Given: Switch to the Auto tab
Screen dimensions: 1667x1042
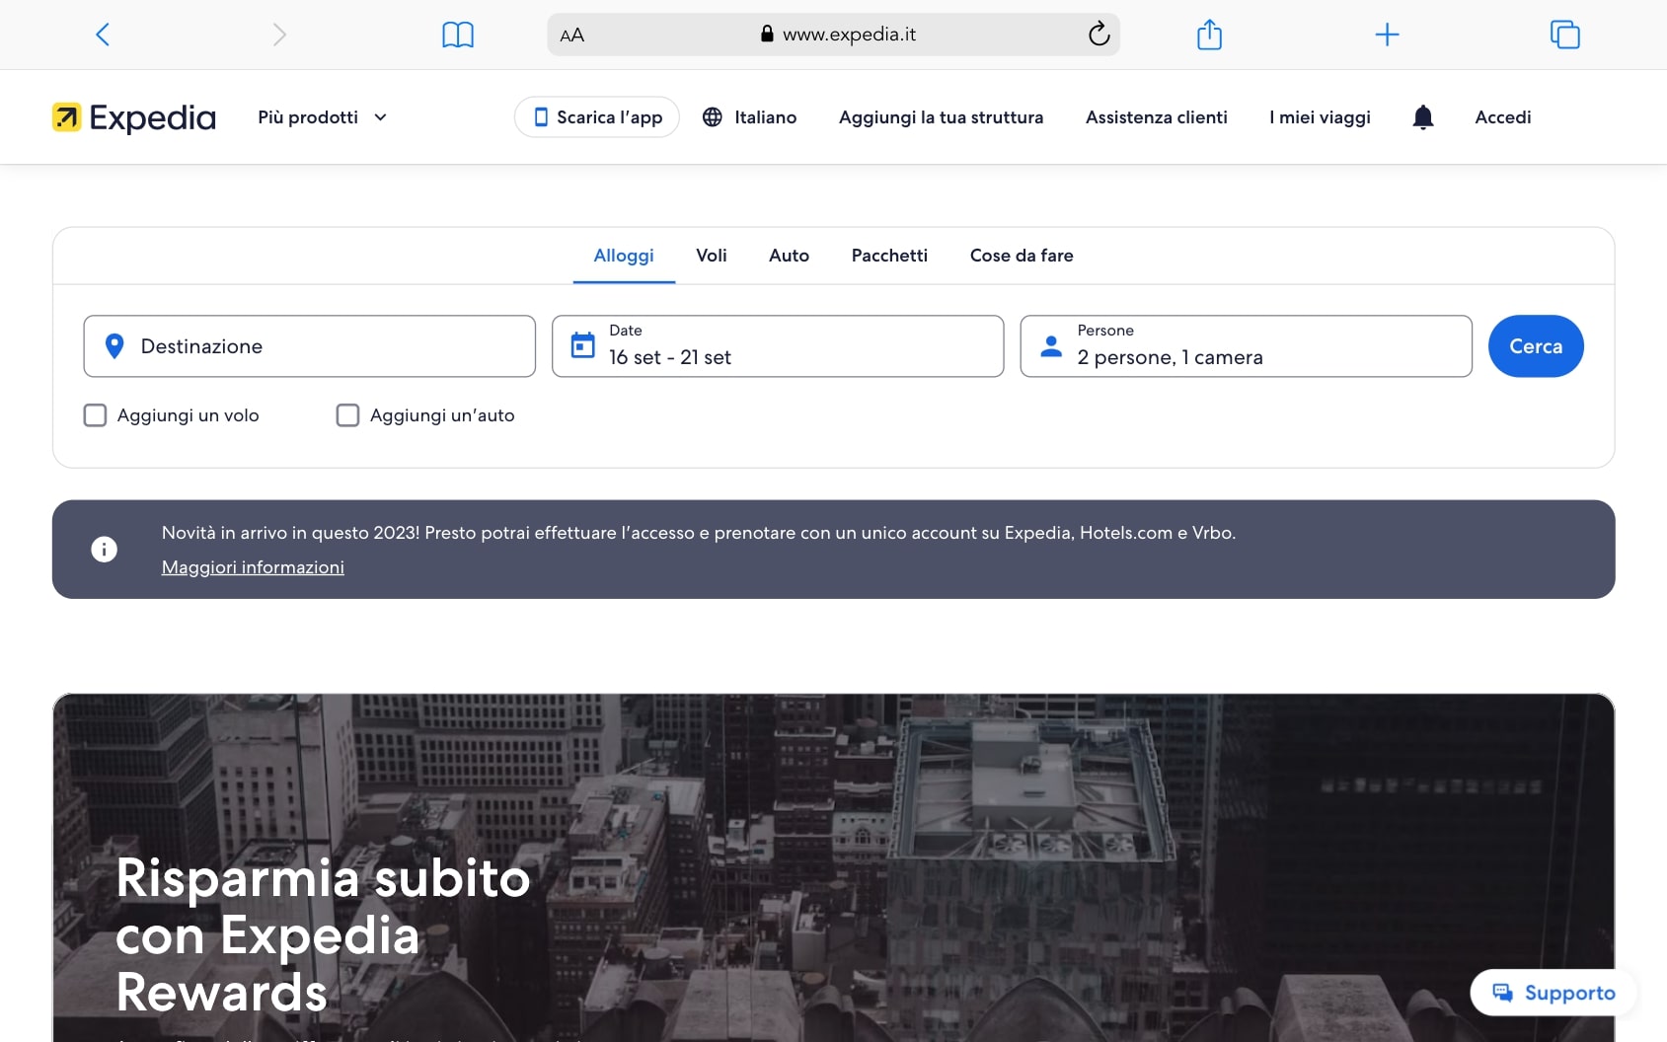Looking at the screenshot, I should point(789,256).
